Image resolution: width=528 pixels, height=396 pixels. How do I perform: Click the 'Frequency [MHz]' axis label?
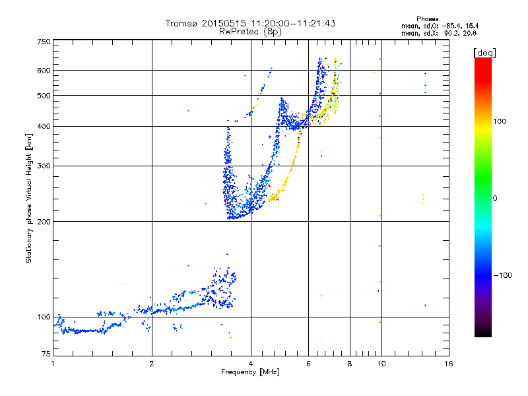250,372
